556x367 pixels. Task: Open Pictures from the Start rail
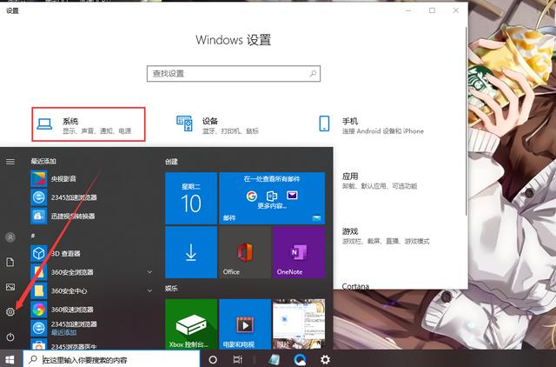tap(10, 287)
